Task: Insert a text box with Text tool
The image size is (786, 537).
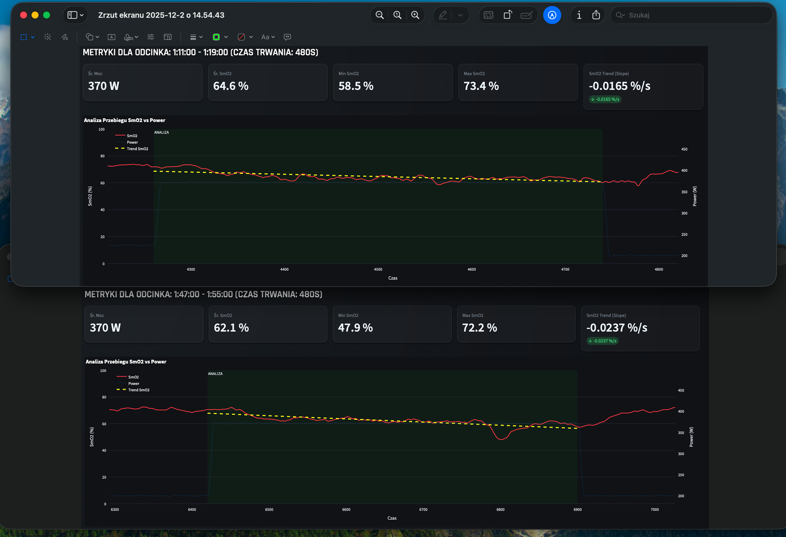Action: 111,37
